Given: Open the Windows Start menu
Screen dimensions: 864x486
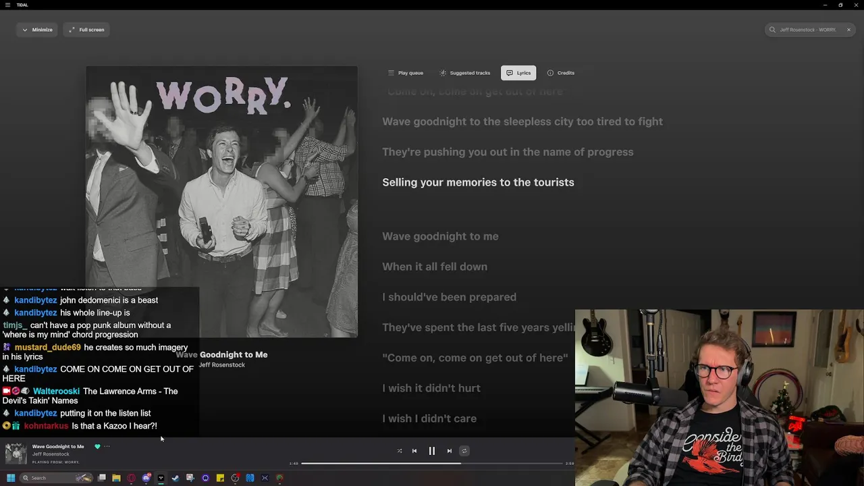Looking at the screenshot, I should coord(11,478).
